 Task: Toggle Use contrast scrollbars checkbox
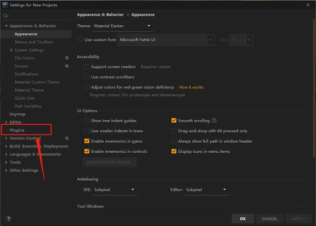(x=87, y=77)
